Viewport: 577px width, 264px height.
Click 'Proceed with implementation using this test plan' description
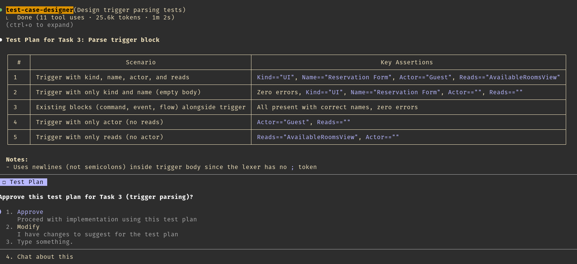click(x=107, y=220)
